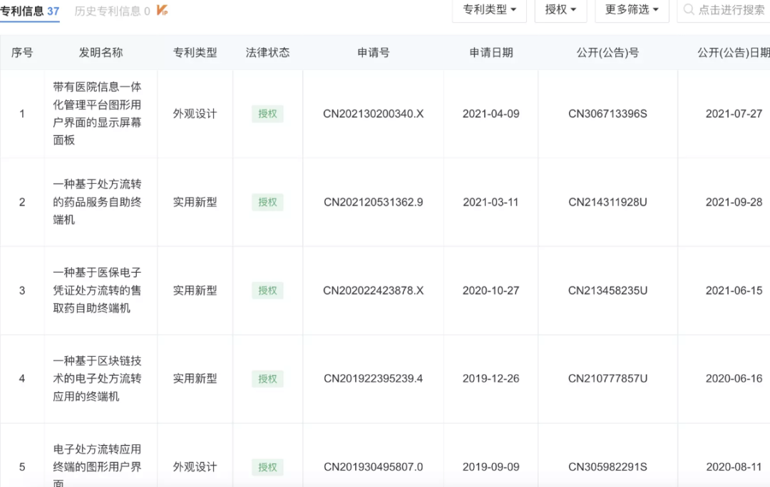
Task: Click the 法律状态 column header
Action: tap(267, 52)
